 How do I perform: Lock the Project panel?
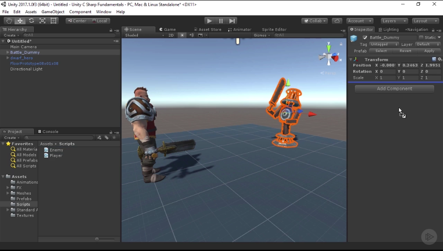point(111,132)
